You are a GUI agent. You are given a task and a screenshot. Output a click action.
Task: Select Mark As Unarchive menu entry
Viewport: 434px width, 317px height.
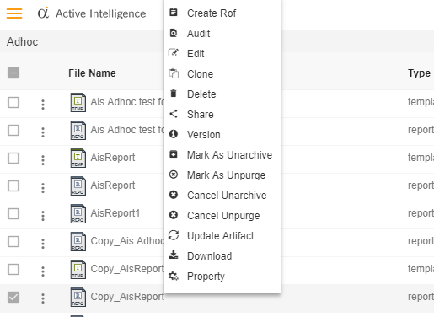coord(222,155)
